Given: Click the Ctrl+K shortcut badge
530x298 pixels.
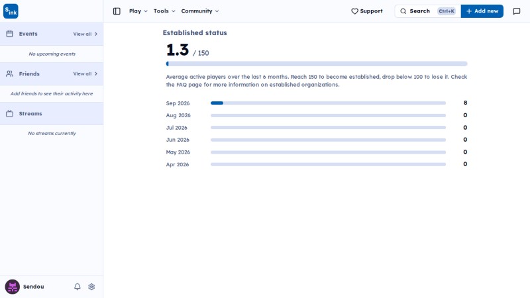Looking at the screenshot, I should coord(446,11).
